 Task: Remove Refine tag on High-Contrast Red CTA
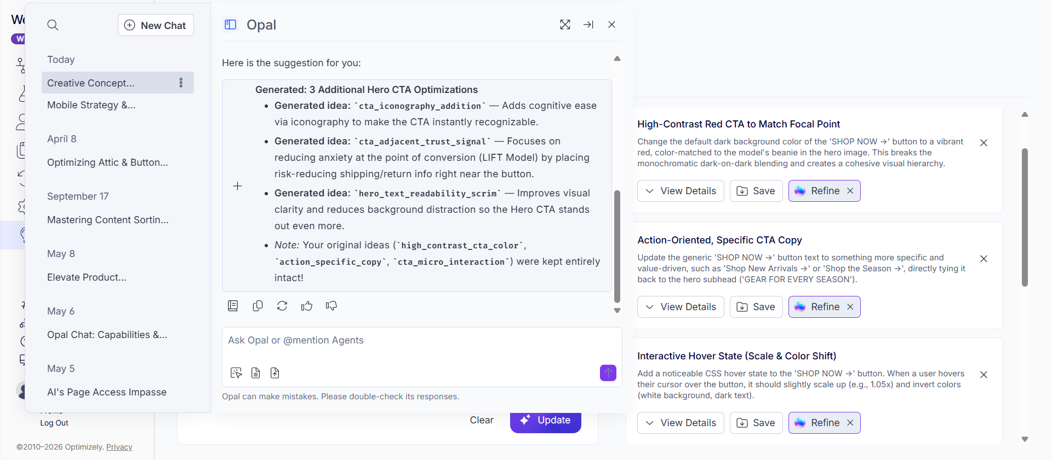[x=850, y=191]
